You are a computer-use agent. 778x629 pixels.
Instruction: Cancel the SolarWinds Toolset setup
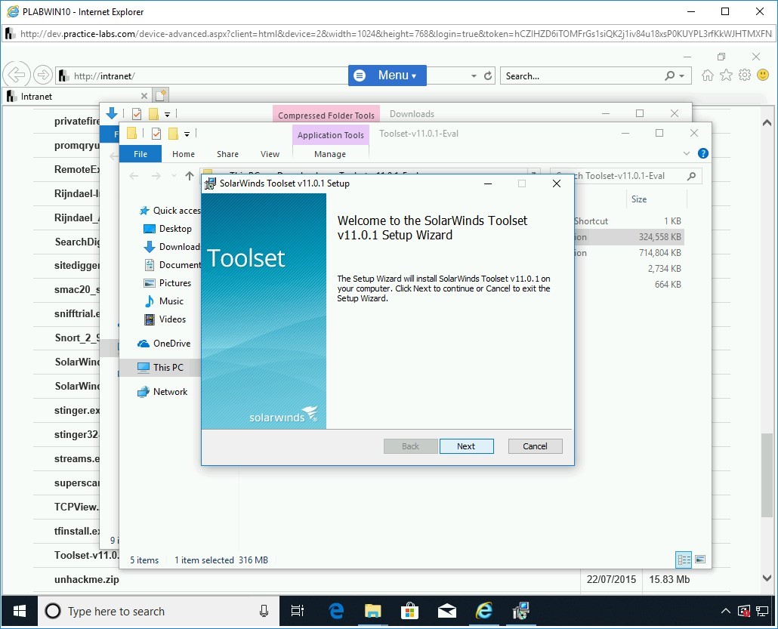535,446
